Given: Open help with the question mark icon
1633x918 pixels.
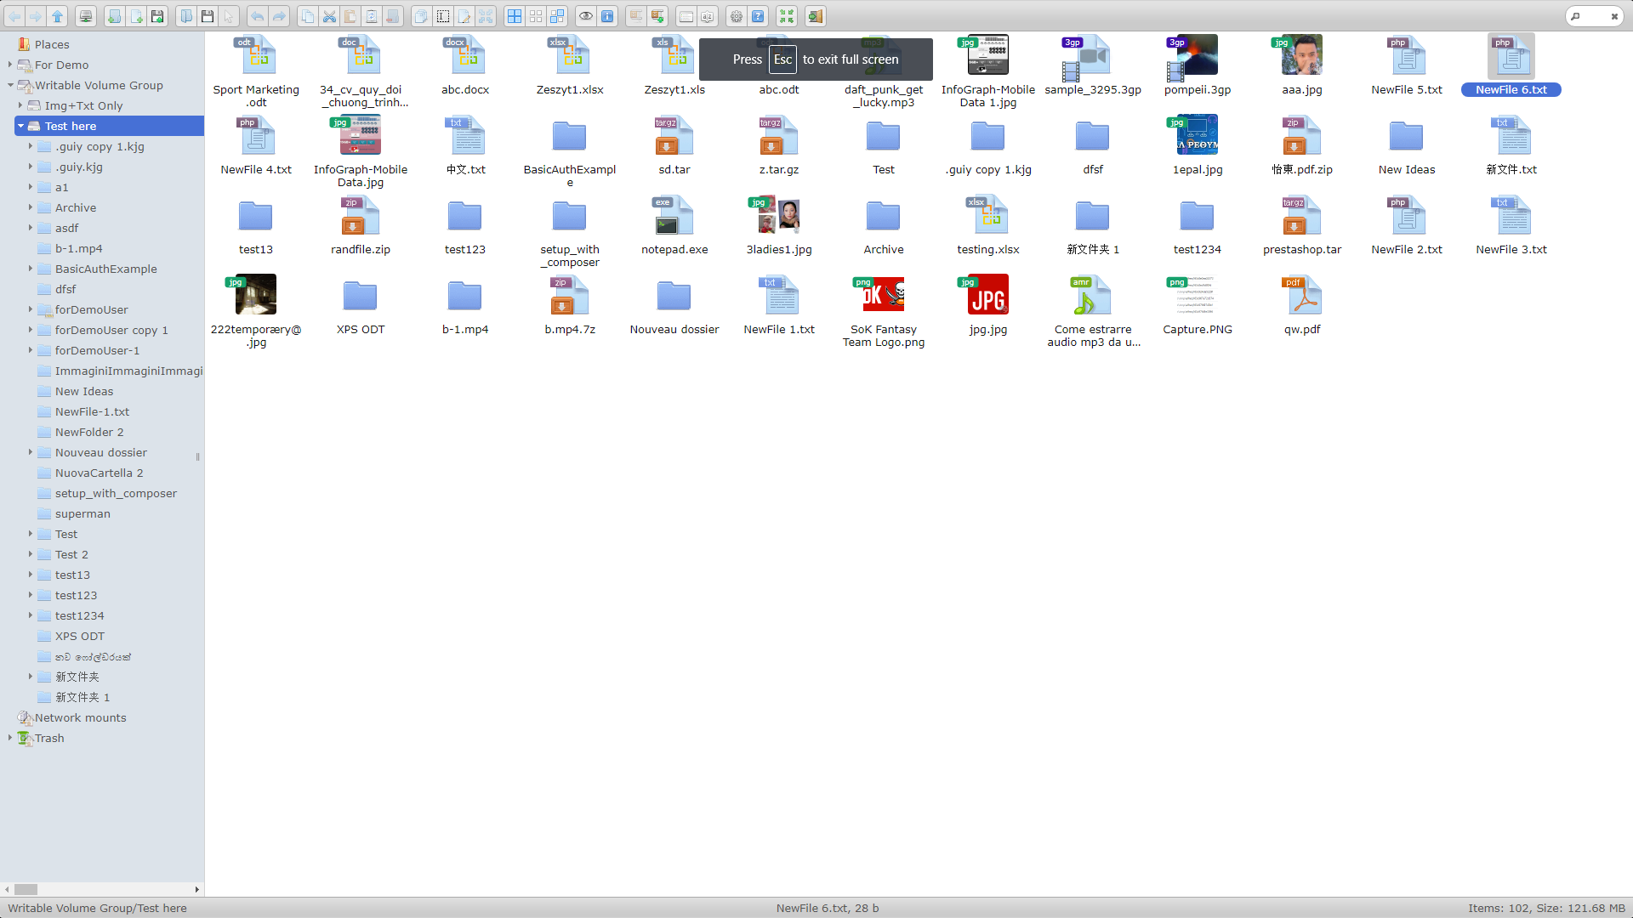Looking at the screenshot, I should tap(758, 16).
